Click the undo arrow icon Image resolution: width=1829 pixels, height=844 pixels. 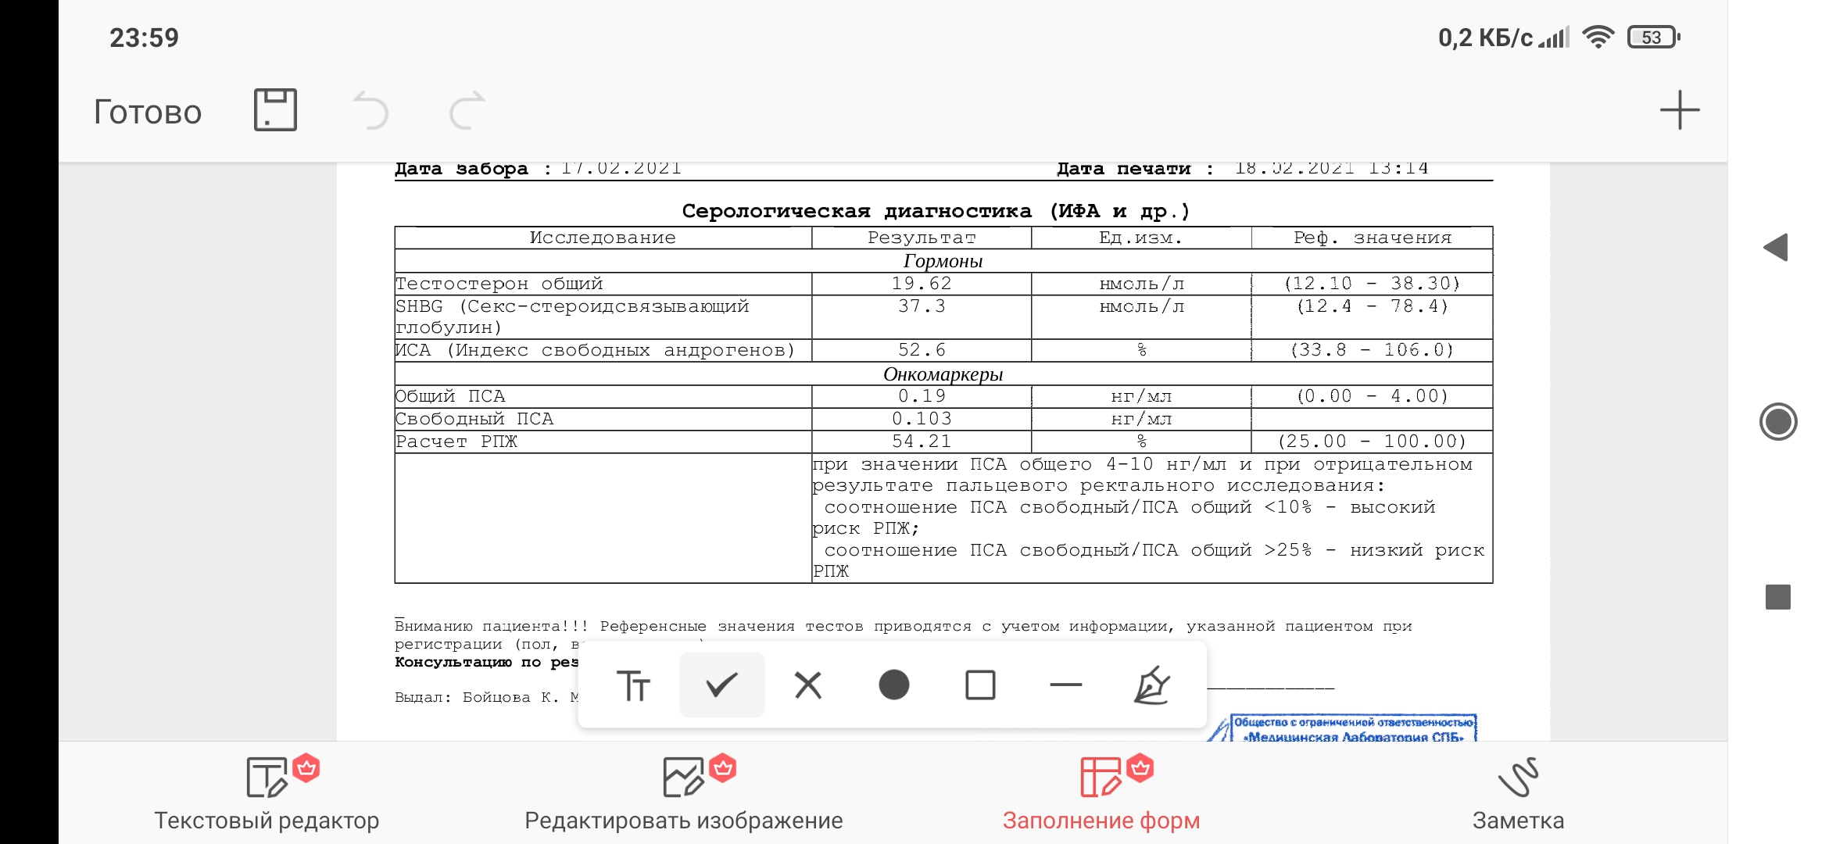pos(370,110)
